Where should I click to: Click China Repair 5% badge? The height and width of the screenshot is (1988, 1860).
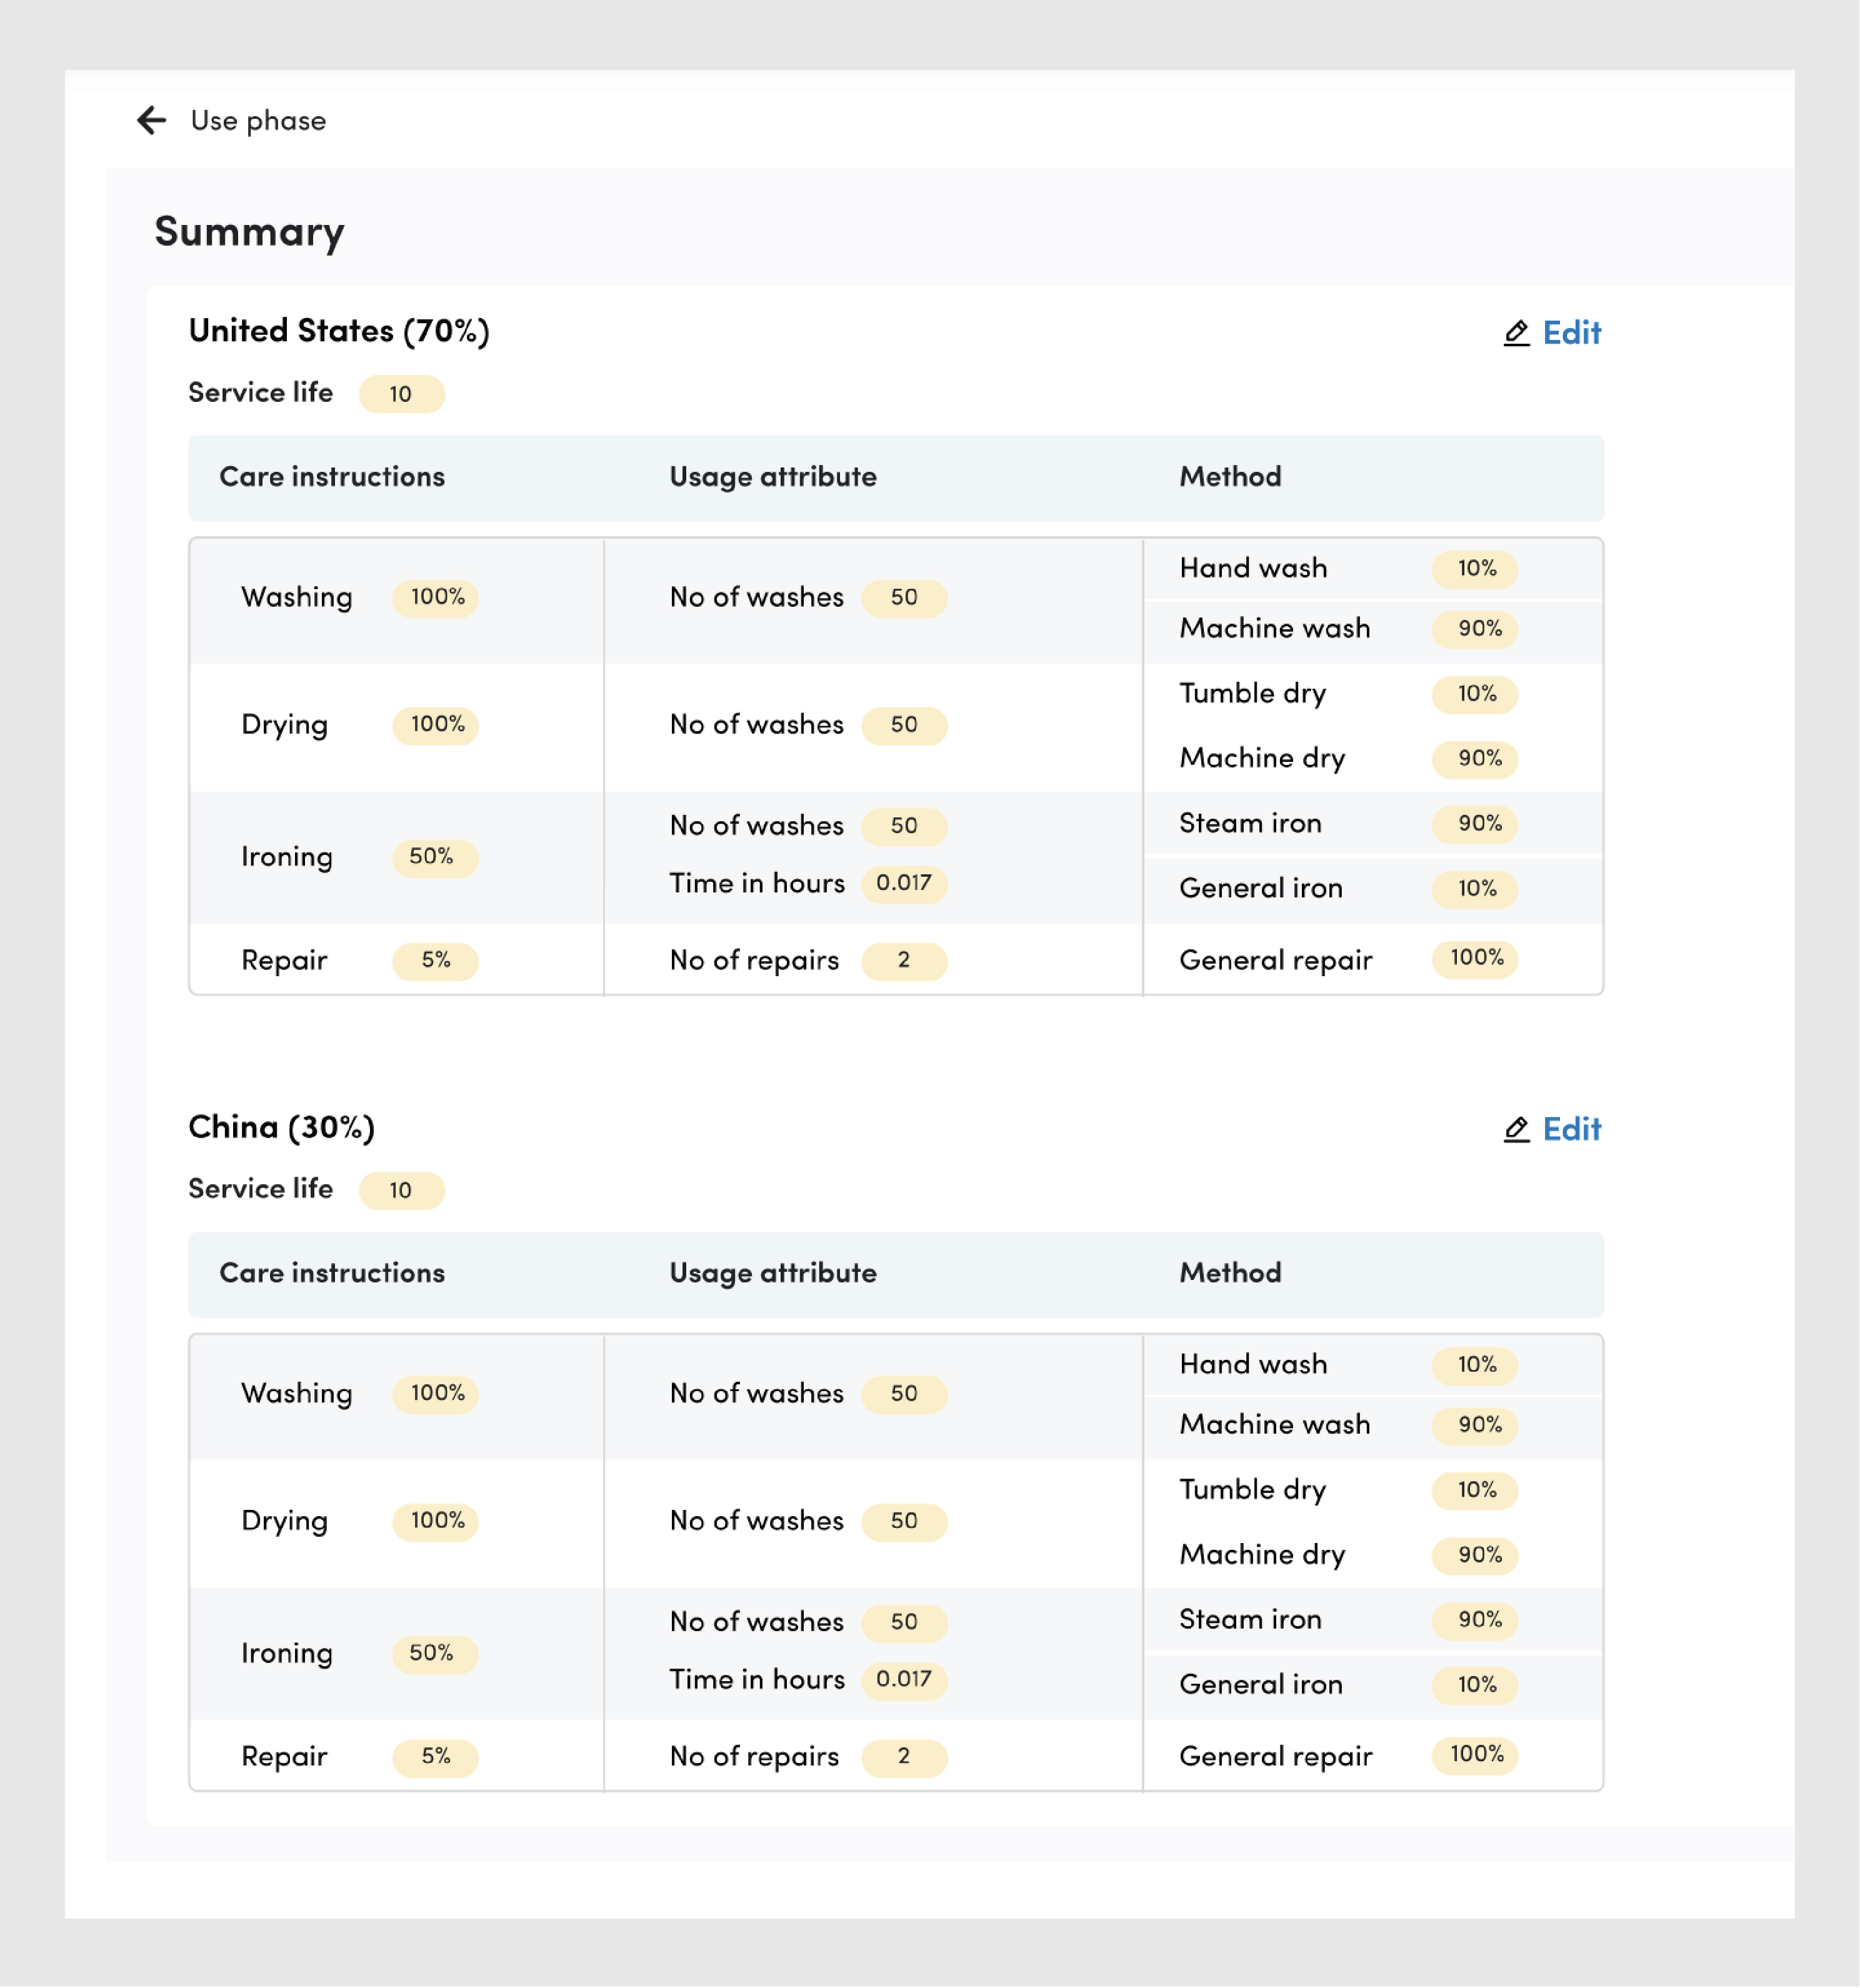[435, 1758]
